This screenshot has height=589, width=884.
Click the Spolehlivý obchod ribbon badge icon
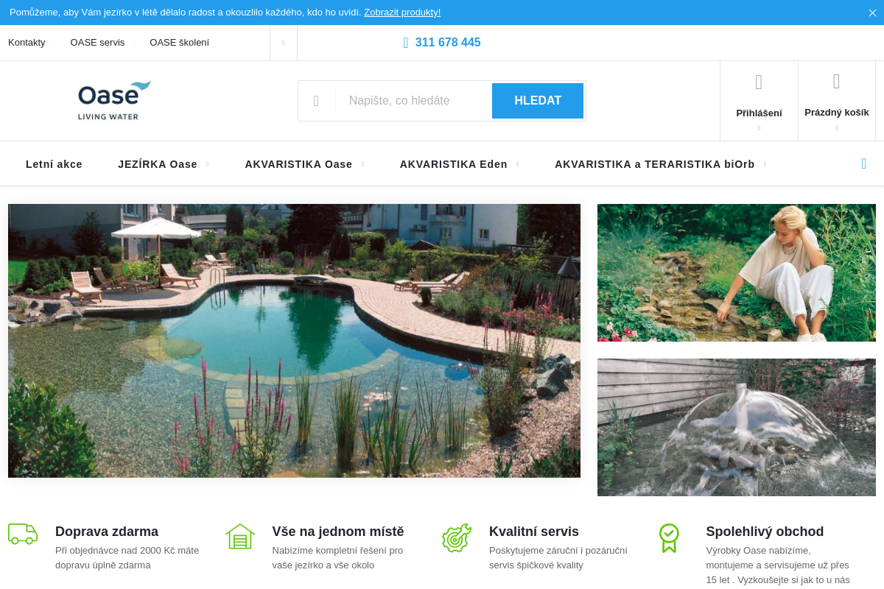669,538
